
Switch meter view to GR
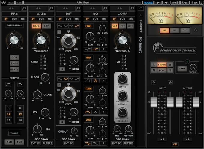coord(175,31)
